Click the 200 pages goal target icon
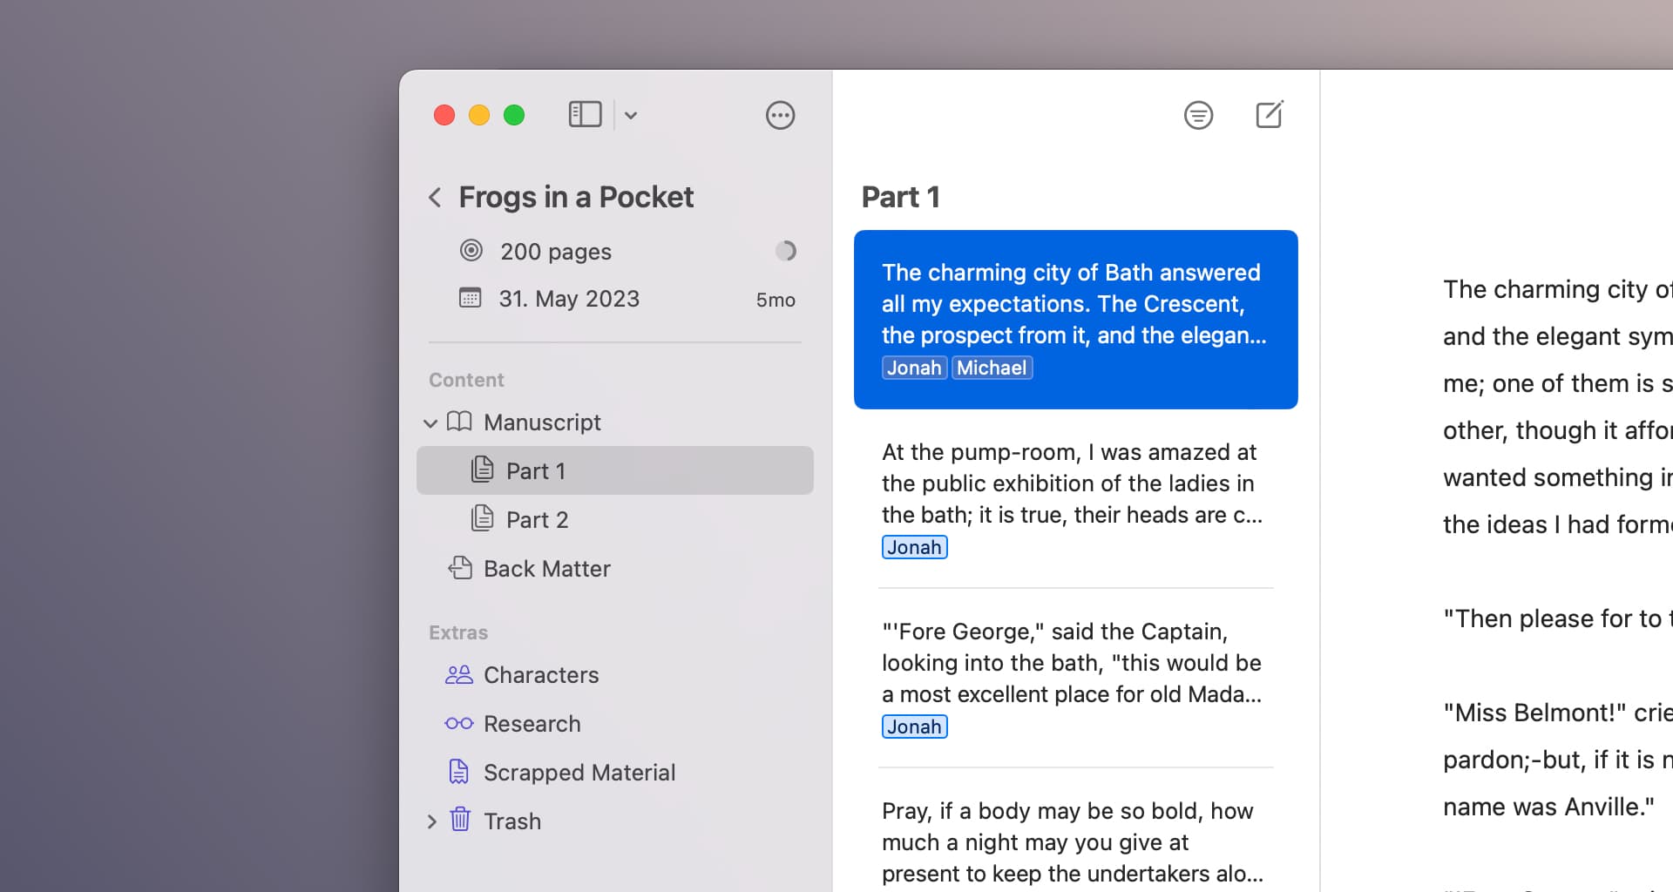The width and height of the screenshot is (1673, 892). (471, 251)
